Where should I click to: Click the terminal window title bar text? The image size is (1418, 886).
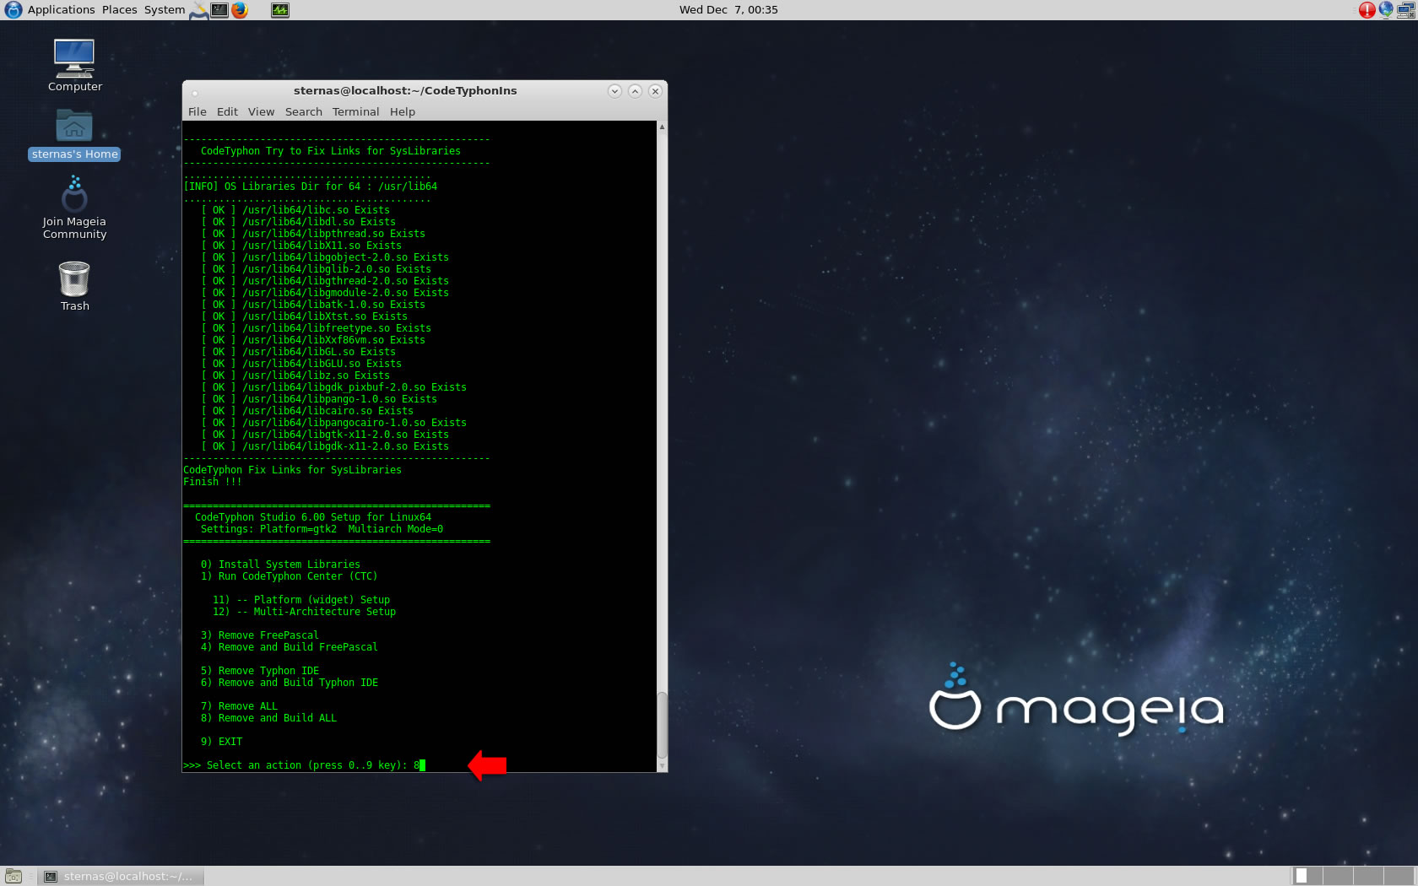pyautogui.click(x=405, y=91)
